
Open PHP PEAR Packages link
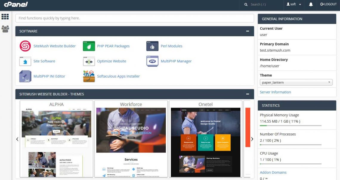[113, 46]
